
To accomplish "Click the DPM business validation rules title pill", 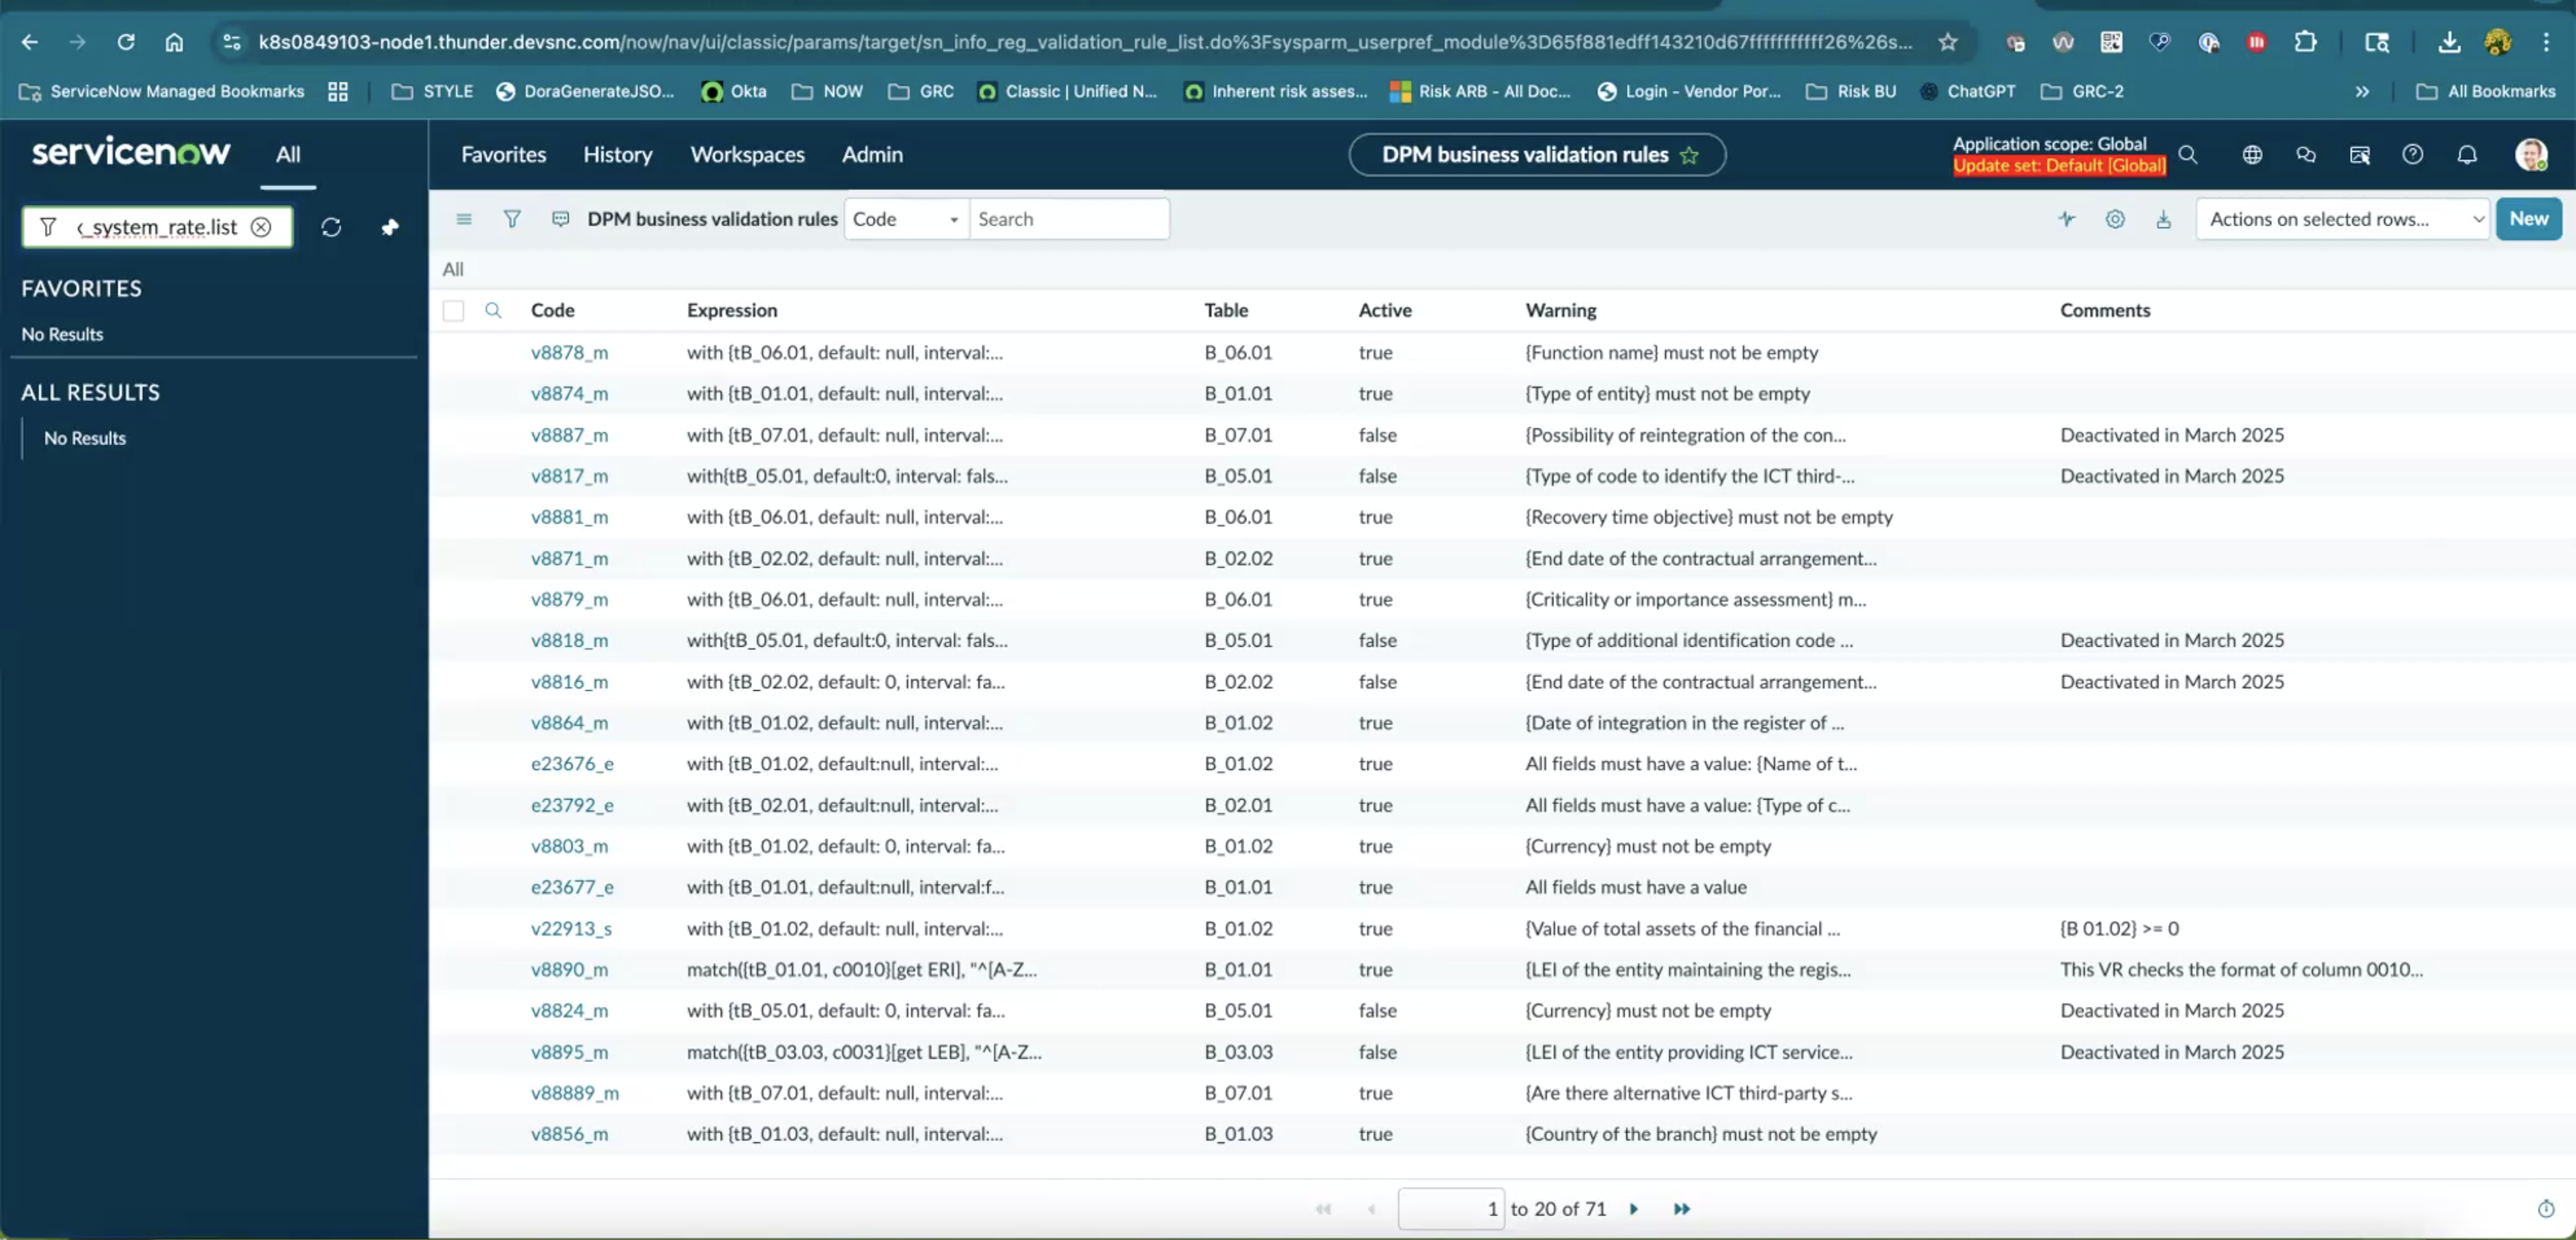I will [1537, 155].
